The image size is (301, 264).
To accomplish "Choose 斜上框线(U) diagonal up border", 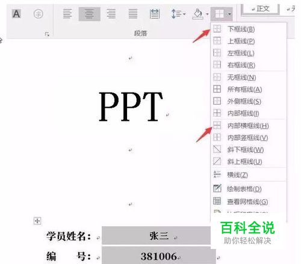I will tap(249, 162).
